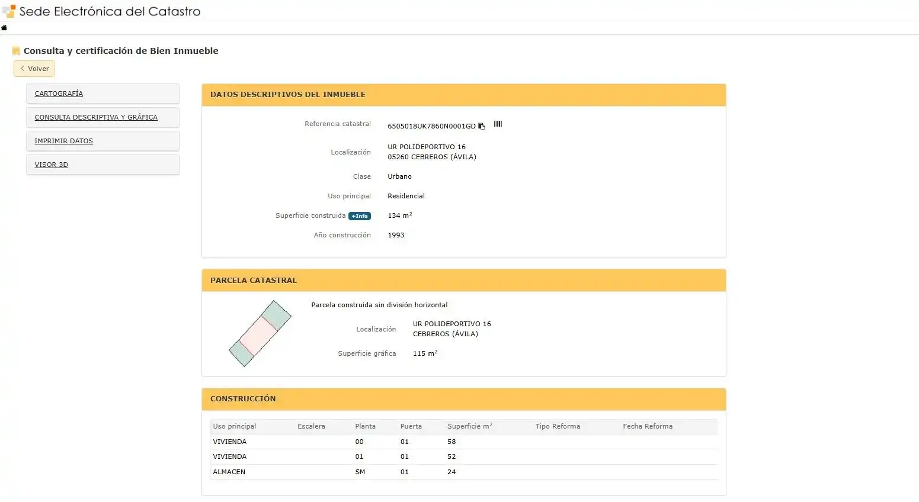Select the first Vivienda row on planta 00

pos(464,442)
